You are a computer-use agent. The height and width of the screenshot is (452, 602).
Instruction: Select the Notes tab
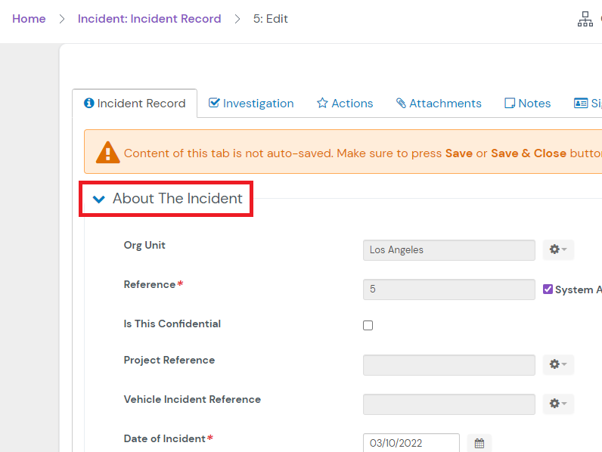[528, 104]
